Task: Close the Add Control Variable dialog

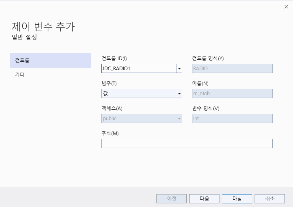Action: click(286, 7)
